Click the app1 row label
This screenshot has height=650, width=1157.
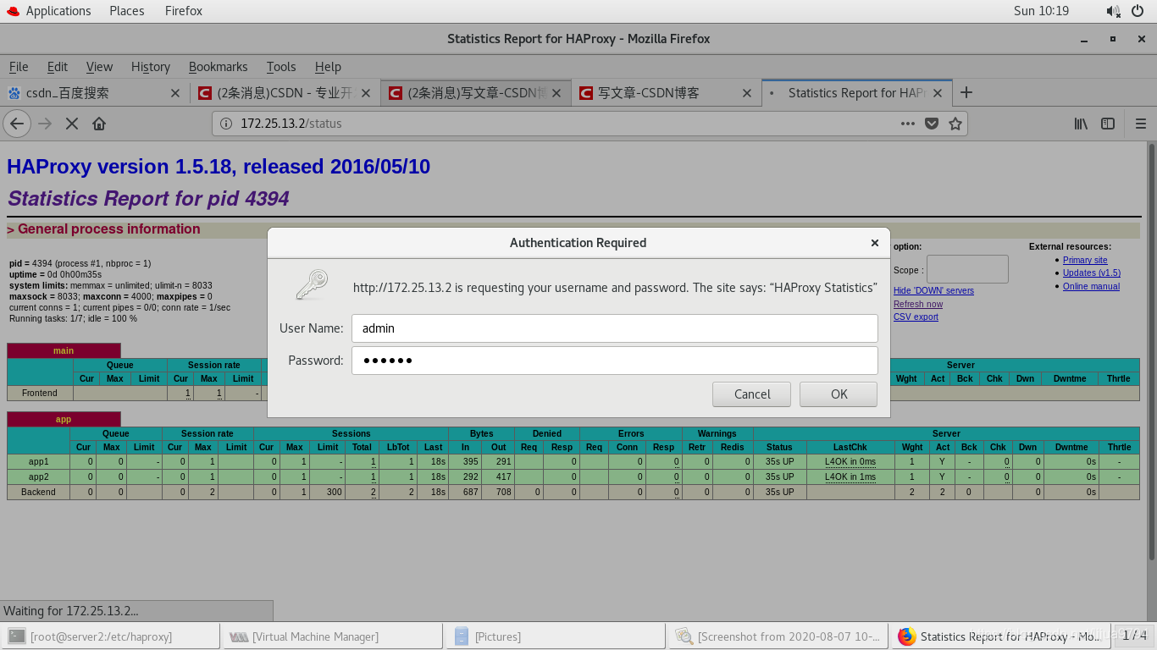click(39, 462)
